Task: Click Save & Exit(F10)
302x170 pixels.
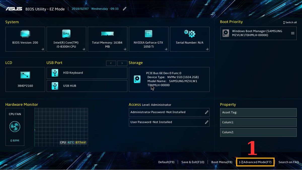Action: pos(193,162)
